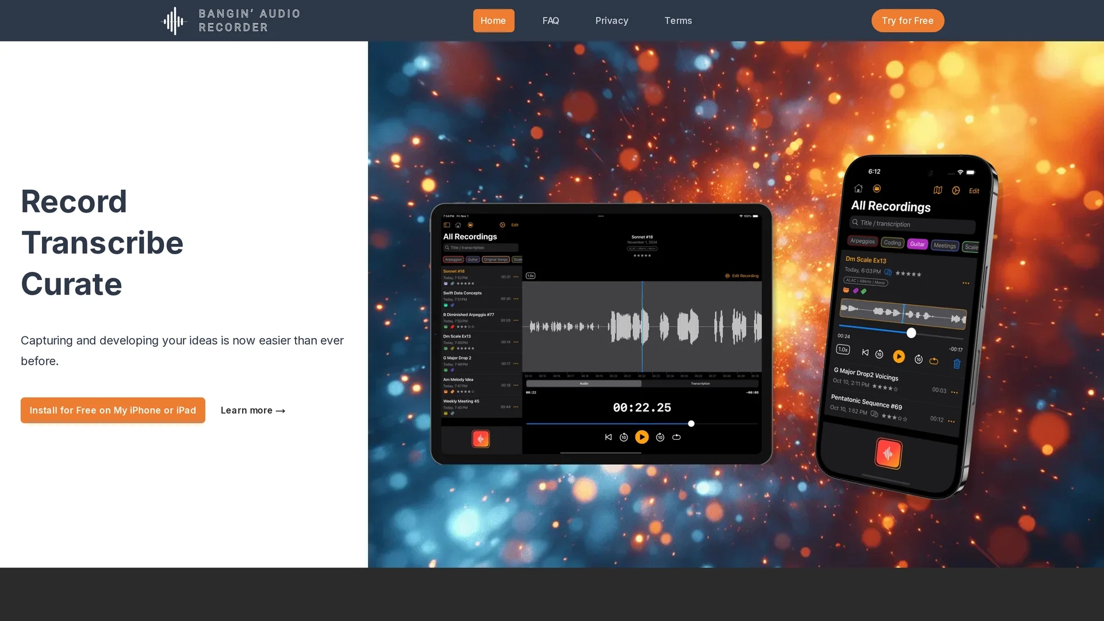Click skip-to-start icon on the iPhone player
This screenshot has height=621, width=1104.
coord(865,352)
